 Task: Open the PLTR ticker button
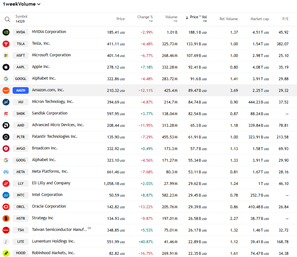pyautogui.click(x=20, y=137)
